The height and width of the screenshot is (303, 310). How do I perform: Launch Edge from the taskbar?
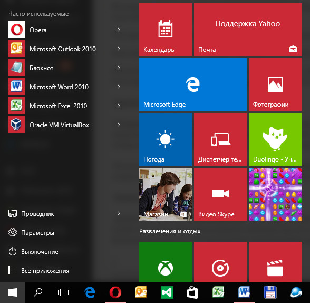tap(90, 292)
